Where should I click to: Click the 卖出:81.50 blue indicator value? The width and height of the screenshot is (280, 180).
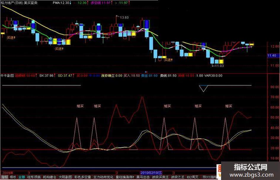(x=149, y=76)
